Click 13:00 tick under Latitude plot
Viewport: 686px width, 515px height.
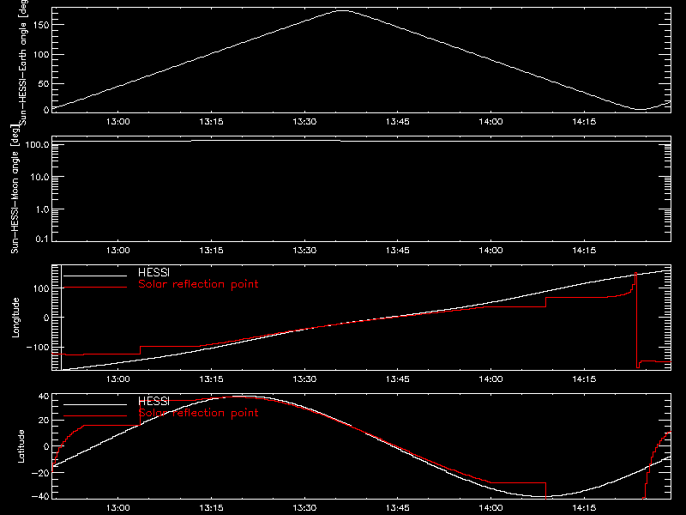tap(118, 508)
